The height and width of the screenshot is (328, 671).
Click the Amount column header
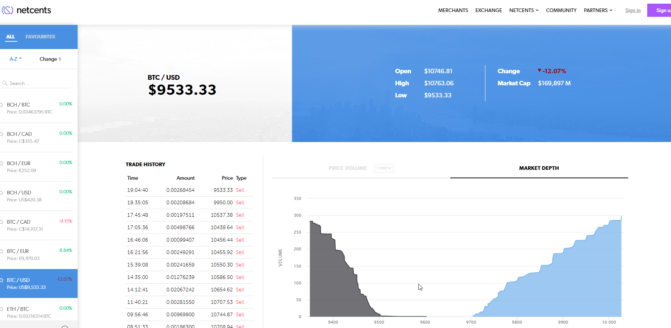pos(186,178)
